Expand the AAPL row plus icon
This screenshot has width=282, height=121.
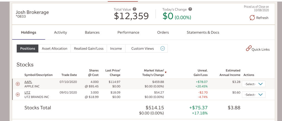18,84
